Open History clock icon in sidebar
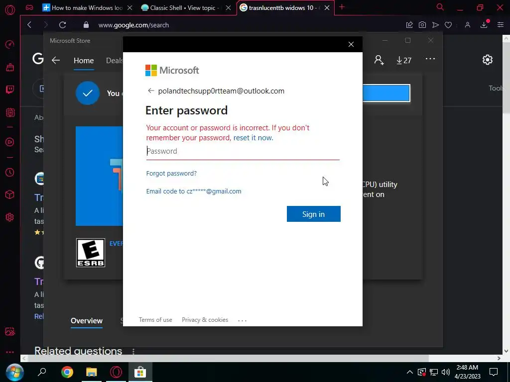The height and width of the screenshot is (382, 510). coord(10,172)
